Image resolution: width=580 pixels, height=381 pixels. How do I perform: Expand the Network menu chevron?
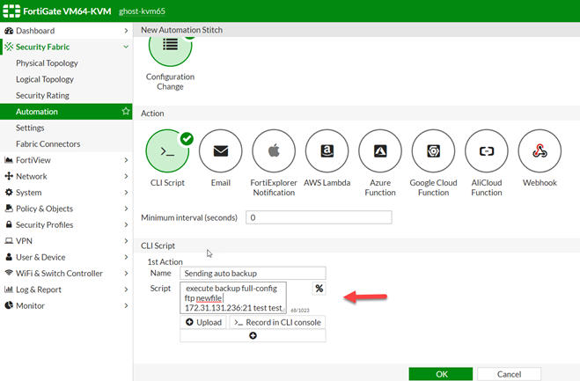tap(126, 176)
